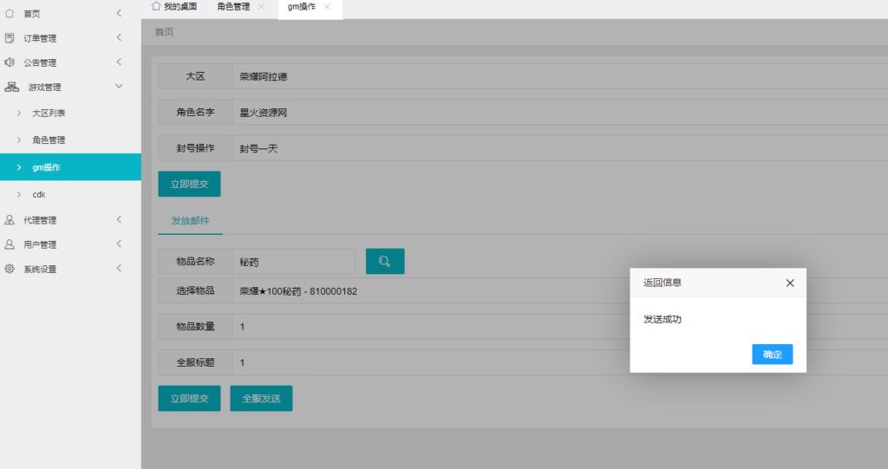Viewport: 888px width, 469px height.
Task: Switch to the 我的桌面 tab
Action: pos(174,7)
